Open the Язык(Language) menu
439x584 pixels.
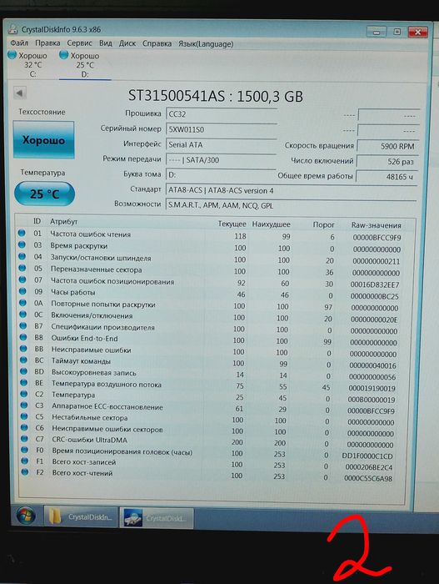pyautogui.click(x=206, y=44)
